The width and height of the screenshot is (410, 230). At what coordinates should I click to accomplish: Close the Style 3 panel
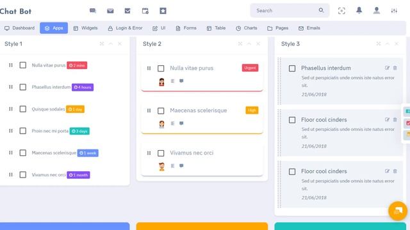click(397, 43)
